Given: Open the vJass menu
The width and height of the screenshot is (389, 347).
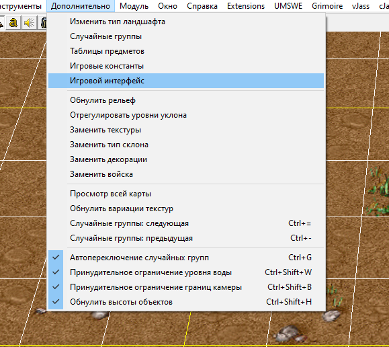Looking at the screenshot, I should tap(361, 6).
